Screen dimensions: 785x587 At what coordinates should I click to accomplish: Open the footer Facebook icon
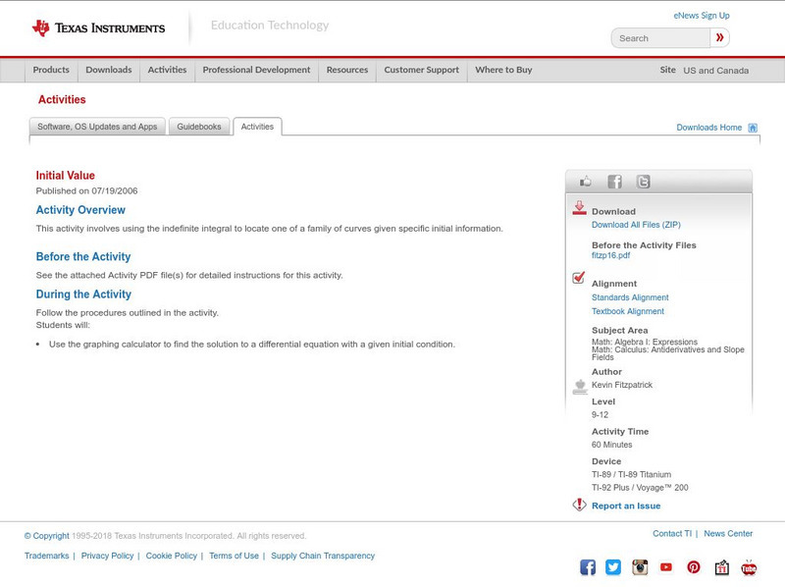[588, 567]
